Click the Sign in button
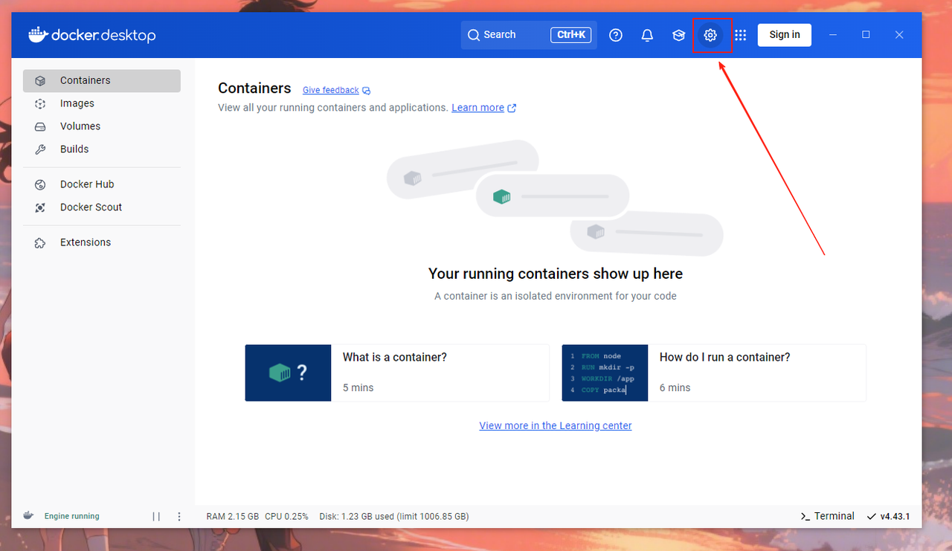 pyautogui.click(x=784, y=35)
